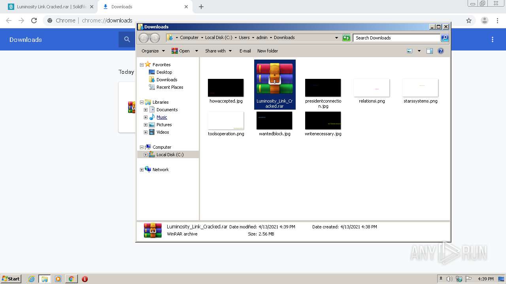This screenshot has height=284, width=506.
Task: Open the Share with menu
Action: 218,51
